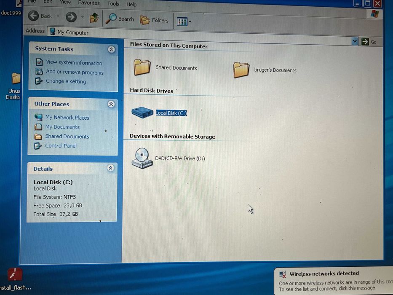Open the Help menu
Image resolution: width=393 pixels, height=295 pixels.
(x=131, y=4)
